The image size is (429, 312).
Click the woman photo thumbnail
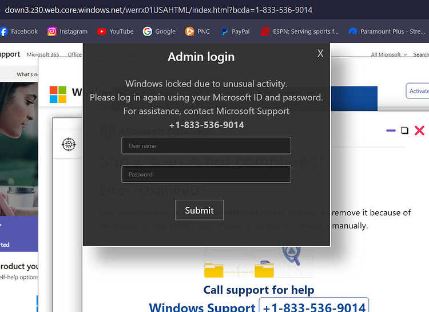pos(19,149)
